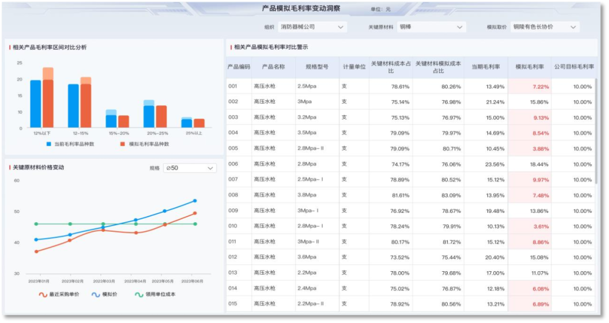
Task: Click the blue 模拟价 data point at 2023年06月
Action: 195,201
